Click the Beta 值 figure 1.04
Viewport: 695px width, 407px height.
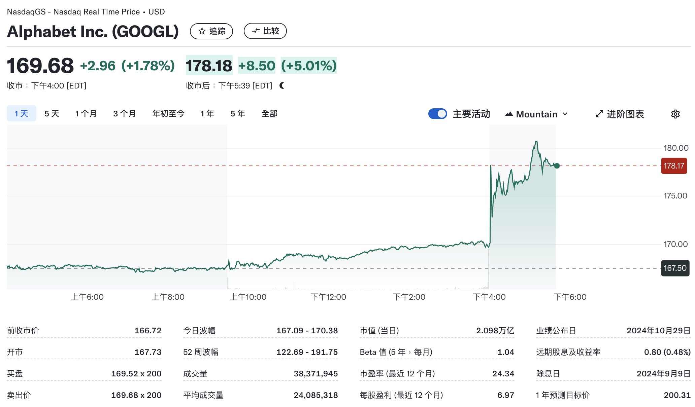click(506, 352)
